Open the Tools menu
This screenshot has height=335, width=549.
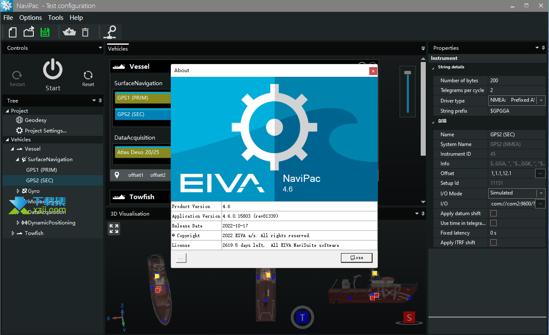pos(56,18)
